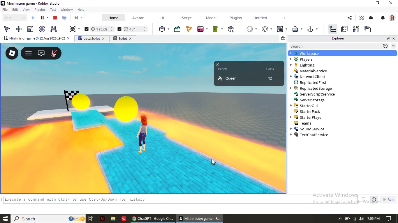This screenshot has height=223, width=398.
Task: Toggle the move snapping checkbox
Action: point(87,29)
